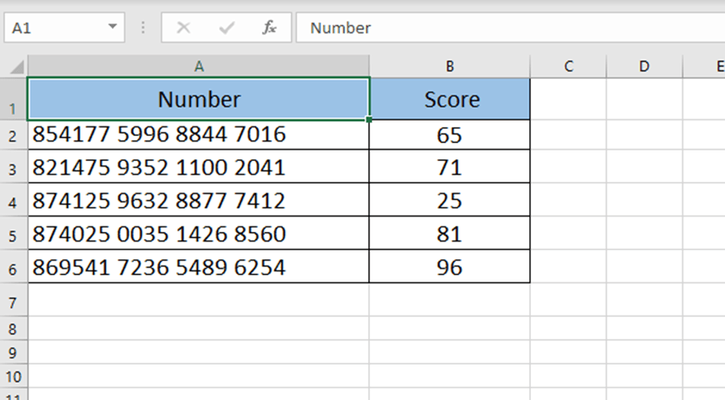
Task: Select row 3 header
Action: click(14, 167)
